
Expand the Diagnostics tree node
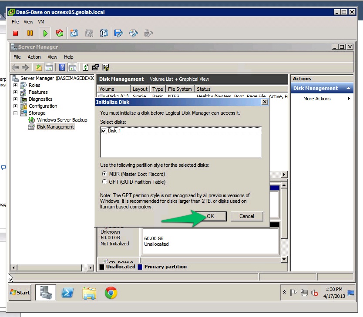click(x=15, y=99)
